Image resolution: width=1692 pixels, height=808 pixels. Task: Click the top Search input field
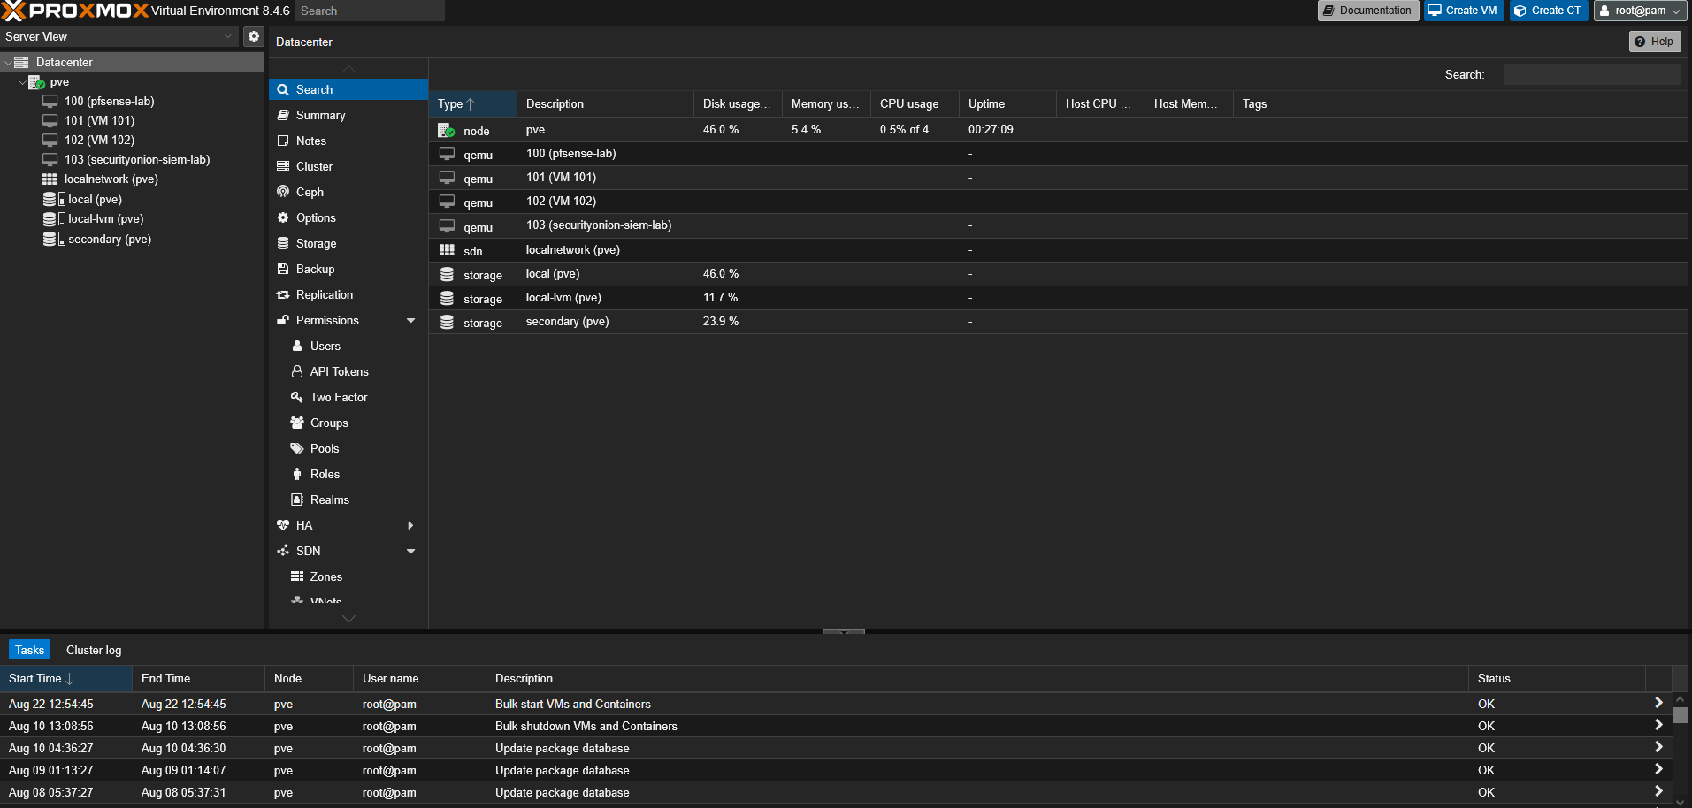point(369,11)
